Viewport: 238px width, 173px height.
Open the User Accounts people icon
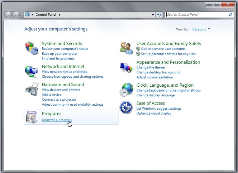tap(126, 48)
